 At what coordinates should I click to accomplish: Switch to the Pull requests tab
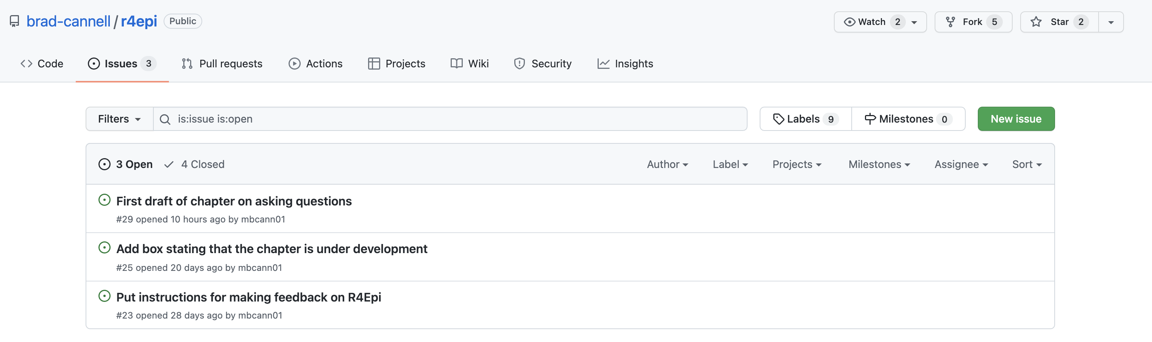pyautogui.click(x=222, y=64)
